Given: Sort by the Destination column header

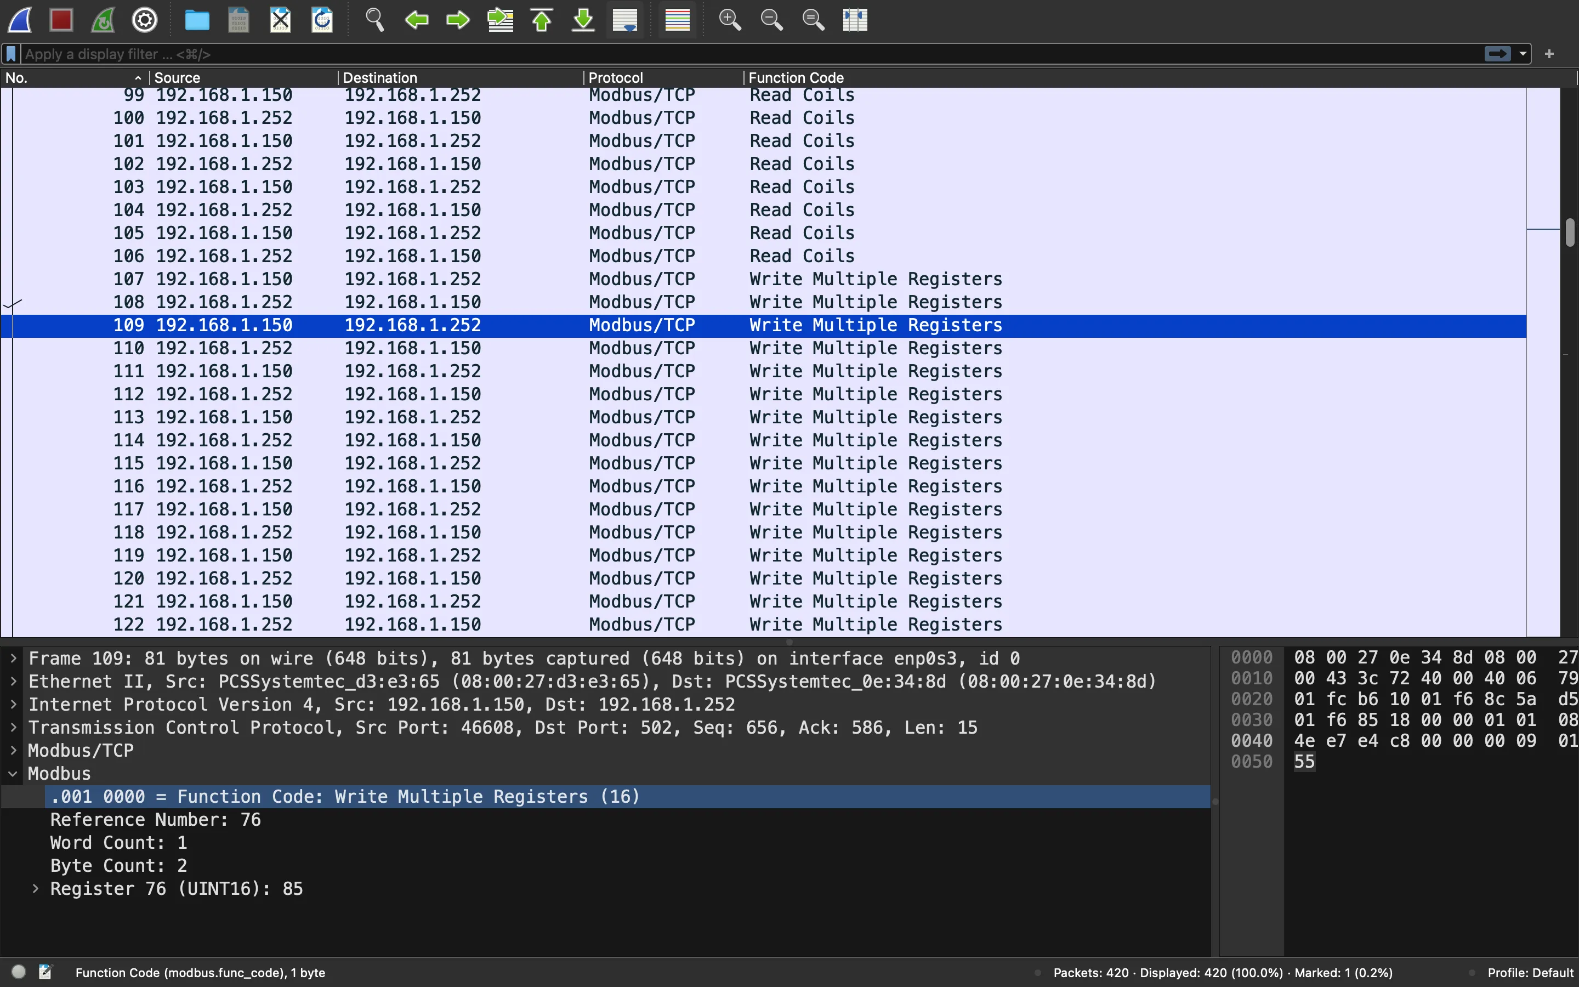Looking at the screenshot, I should pyautogui.click(x=461, y=78).
